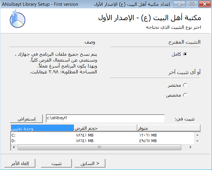Click the horizontal scrollbar thumb in drive list
212x170 pixels.
point(99,147)
